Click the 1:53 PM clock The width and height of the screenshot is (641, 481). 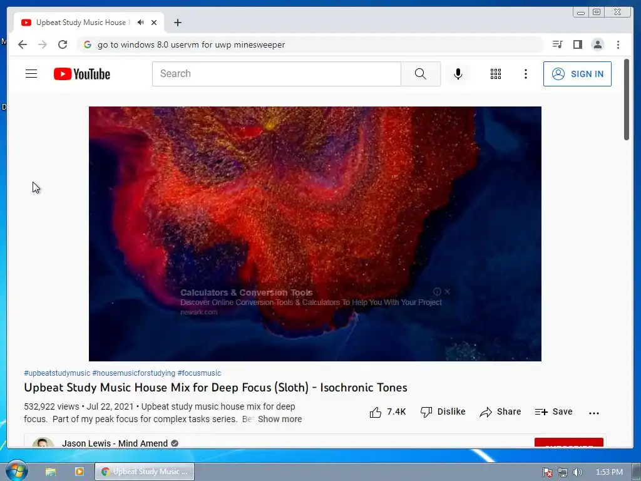click(x=609, y=472)
